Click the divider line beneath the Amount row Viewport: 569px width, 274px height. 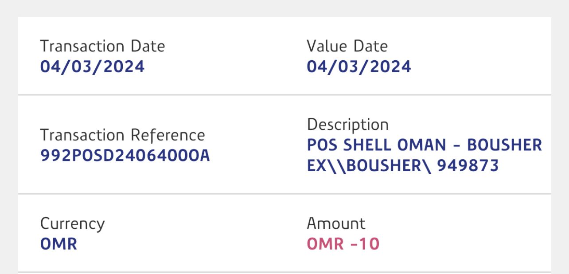coord(284,272)
